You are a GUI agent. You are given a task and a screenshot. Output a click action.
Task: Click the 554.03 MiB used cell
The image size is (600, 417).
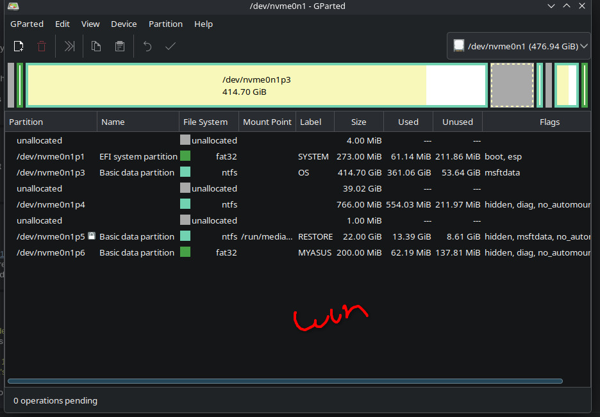408,204
